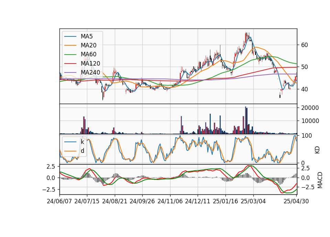Click the MA120 legend label

[90, 63]
